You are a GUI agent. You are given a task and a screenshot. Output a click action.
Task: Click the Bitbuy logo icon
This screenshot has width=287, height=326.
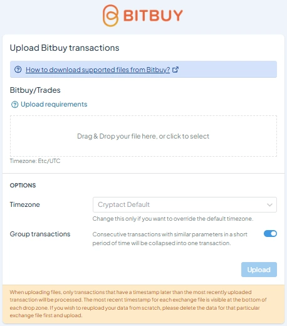click(111, 16)
